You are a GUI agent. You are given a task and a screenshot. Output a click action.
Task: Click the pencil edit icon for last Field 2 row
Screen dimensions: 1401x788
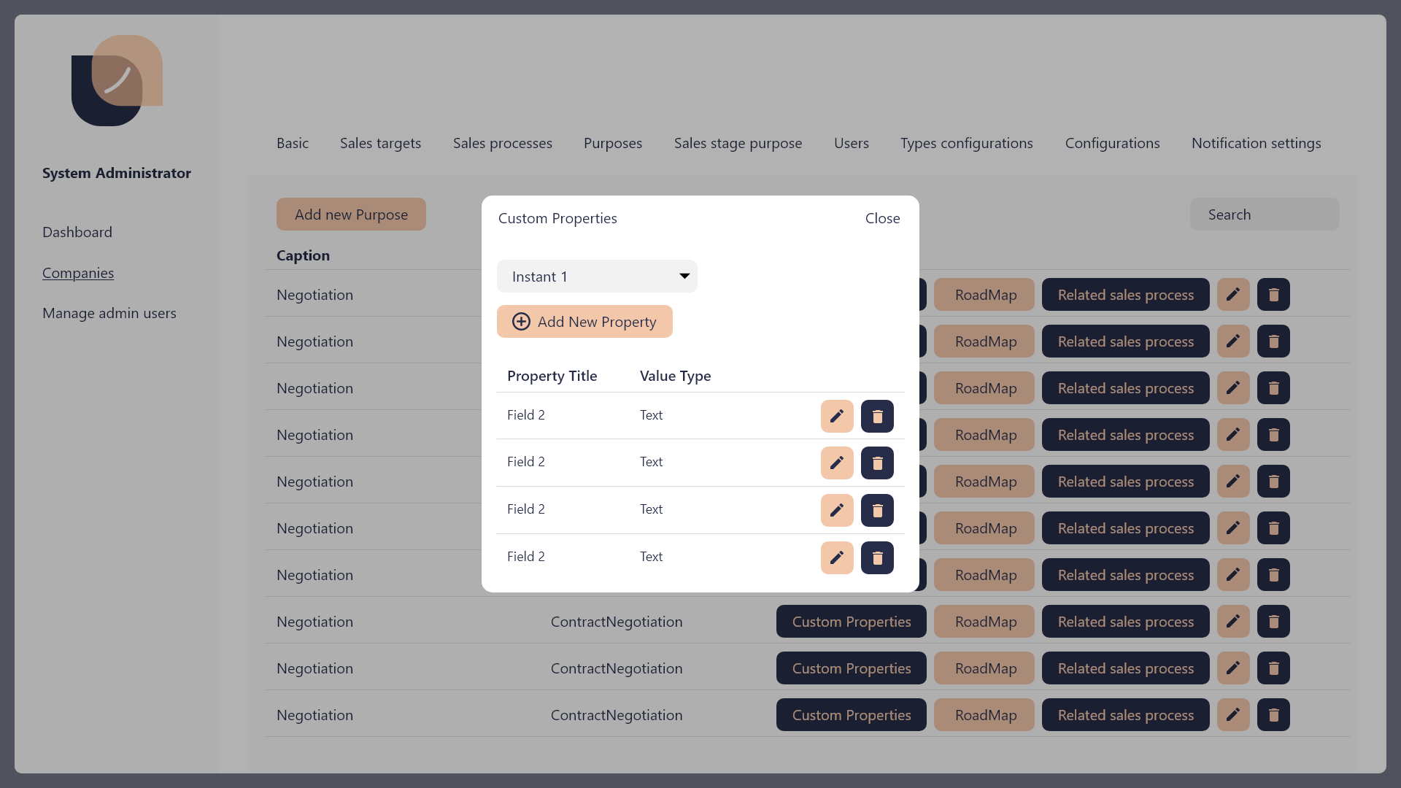click(837, 557)
